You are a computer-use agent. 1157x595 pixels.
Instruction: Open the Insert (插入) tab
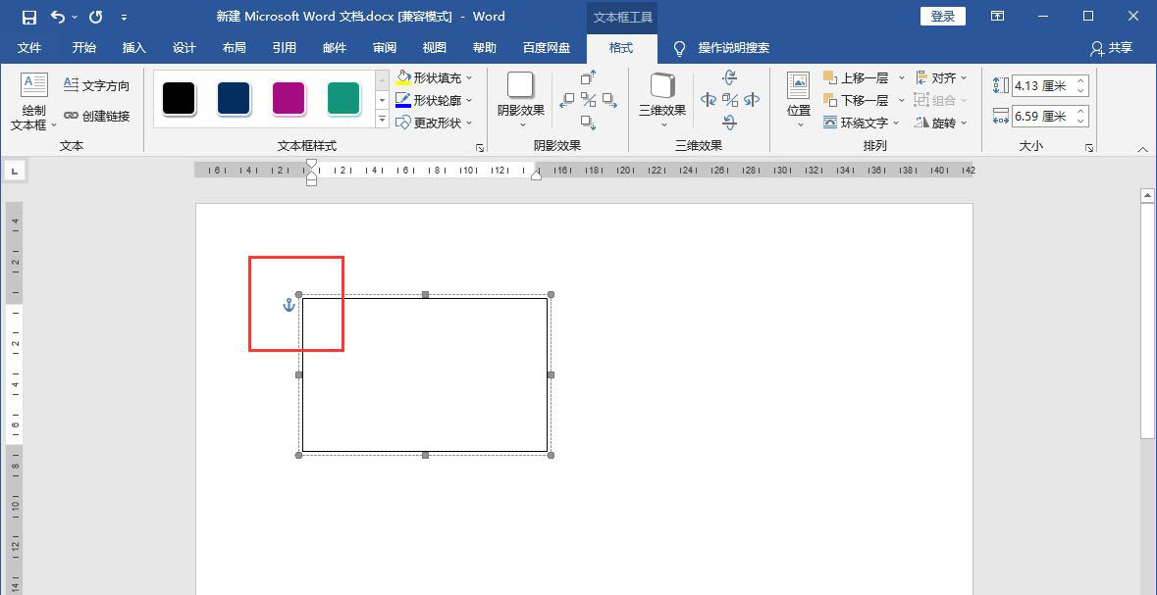point(133,48)
